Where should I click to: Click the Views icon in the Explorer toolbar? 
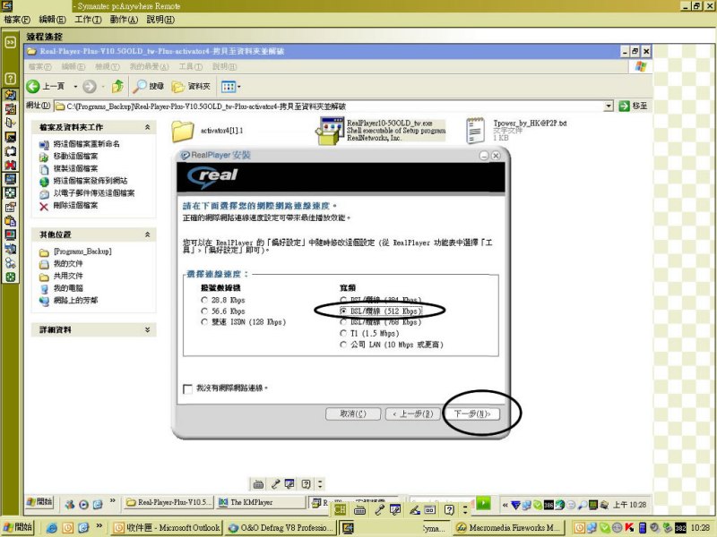click(228, 86)
